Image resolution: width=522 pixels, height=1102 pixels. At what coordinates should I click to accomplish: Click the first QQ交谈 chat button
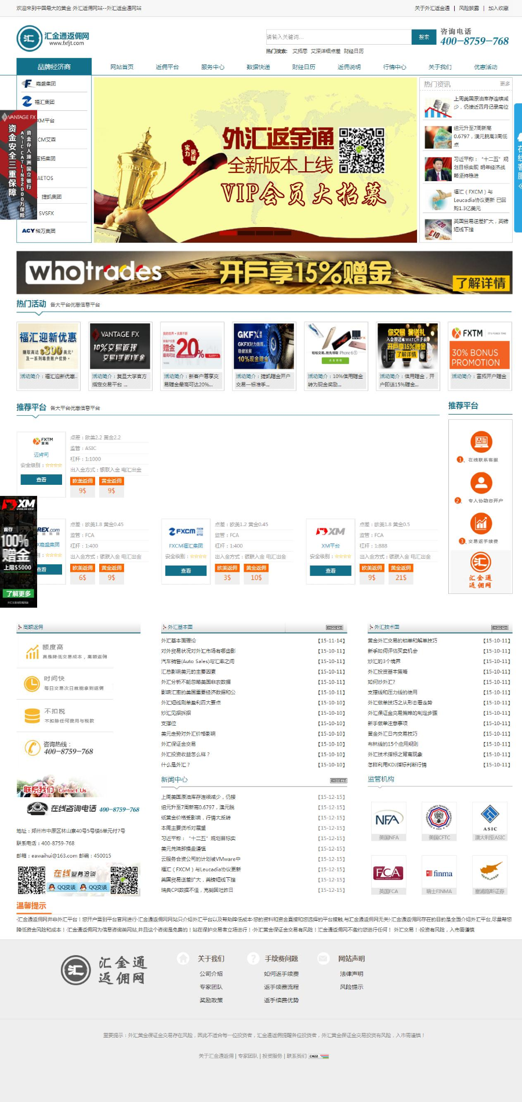tap(63, 887)
